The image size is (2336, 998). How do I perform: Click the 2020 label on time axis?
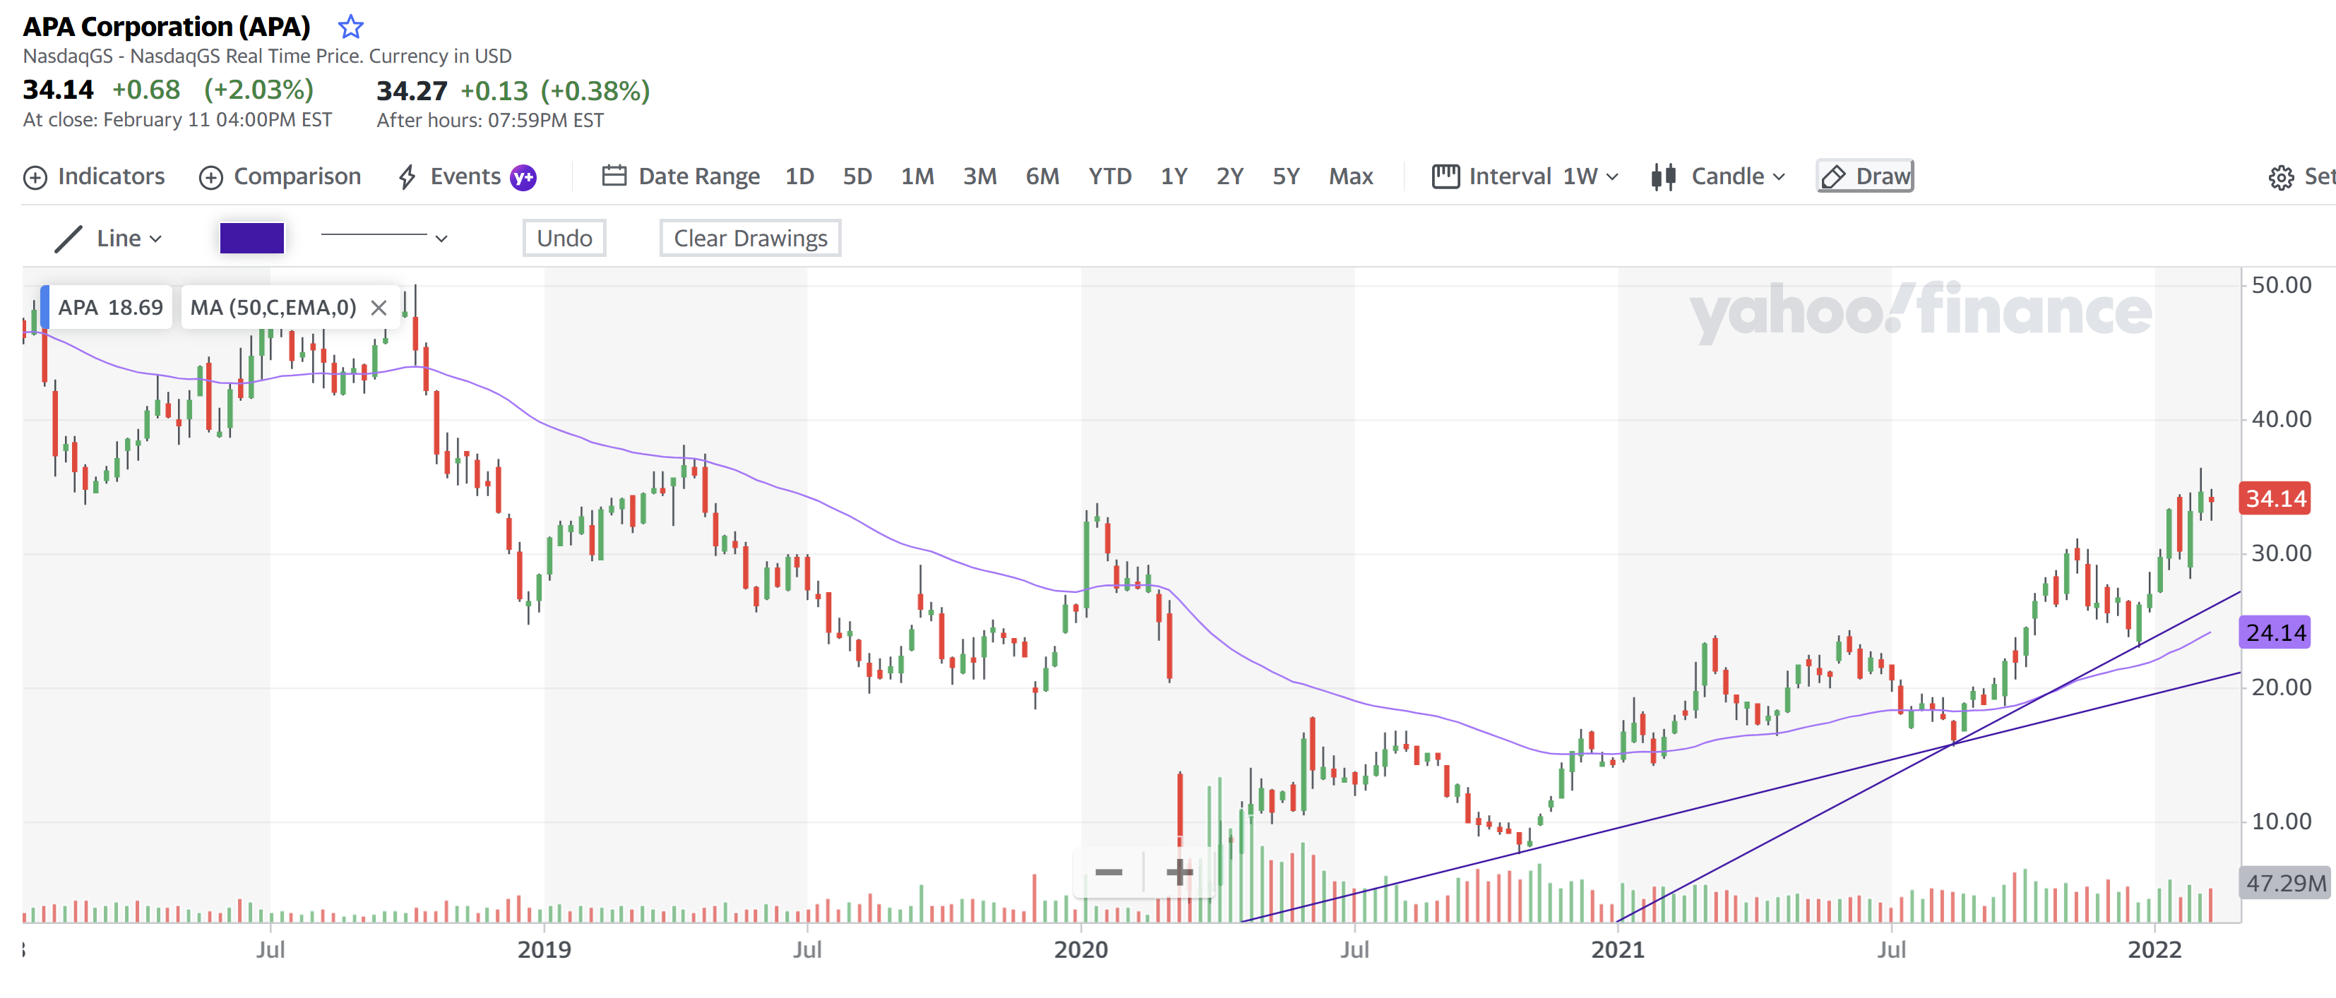1081,950
